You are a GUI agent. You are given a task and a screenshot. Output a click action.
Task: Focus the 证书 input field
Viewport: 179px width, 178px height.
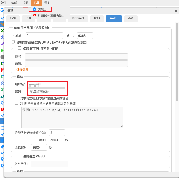click(76, 56)
